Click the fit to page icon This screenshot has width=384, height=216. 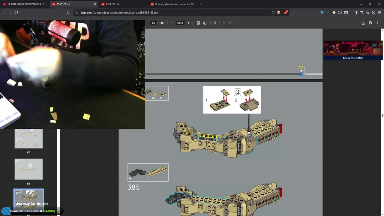198,23
